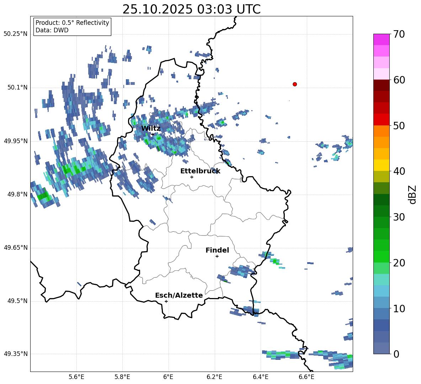Click the 5.6°E longitude label
Image resolution: width=421 pixels, height=384 pixels.
pos(76,377)
